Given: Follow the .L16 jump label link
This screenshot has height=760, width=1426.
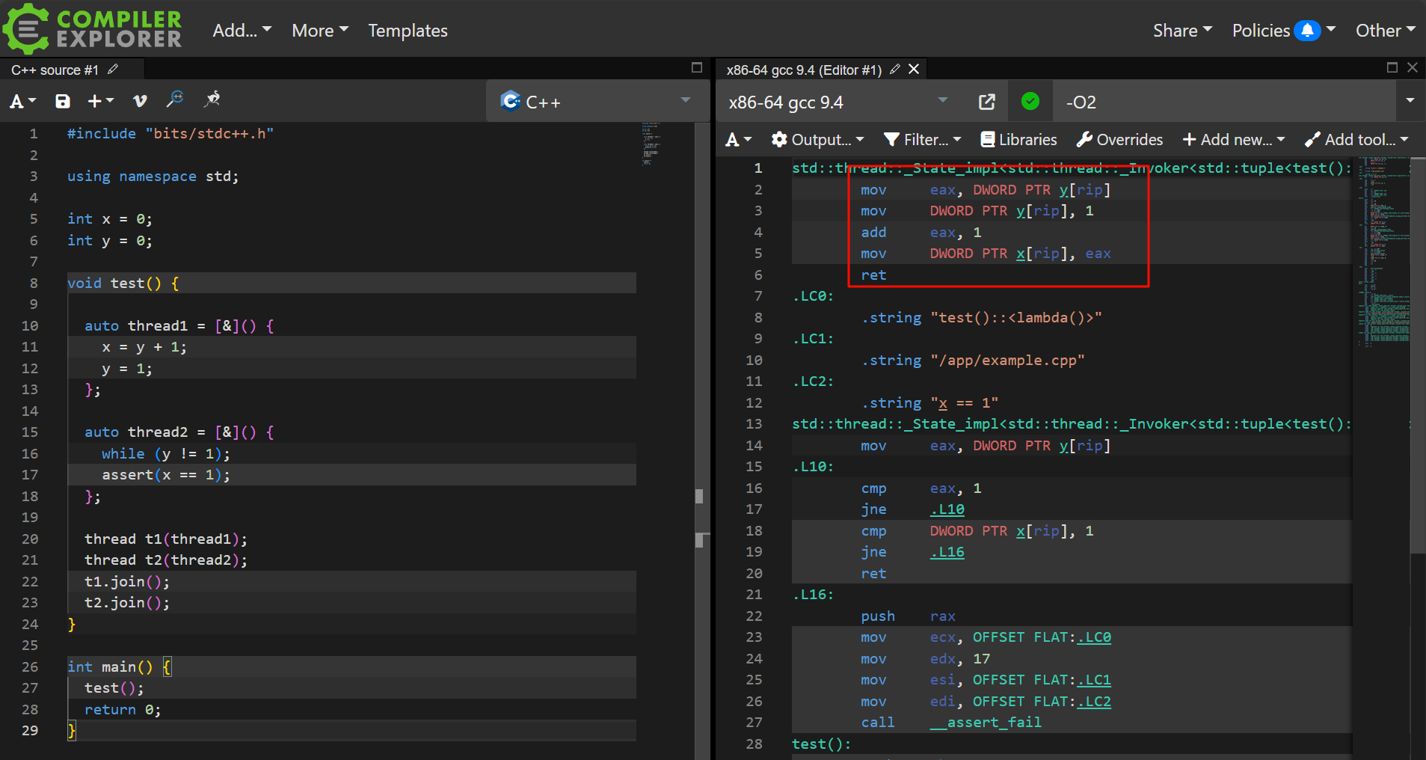Looking at the screenshot, I should (947, 552).
